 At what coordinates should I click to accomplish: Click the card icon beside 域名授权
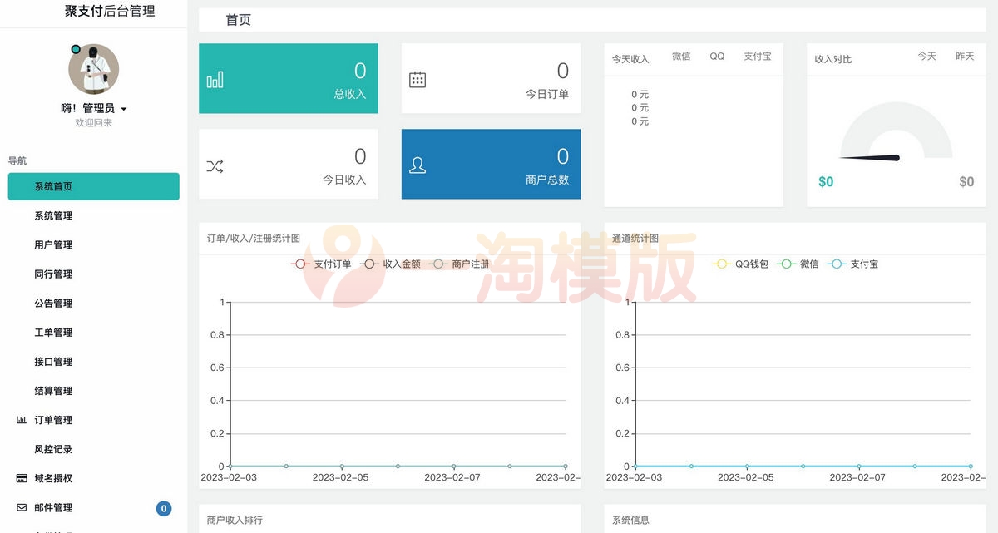point(22,478)
